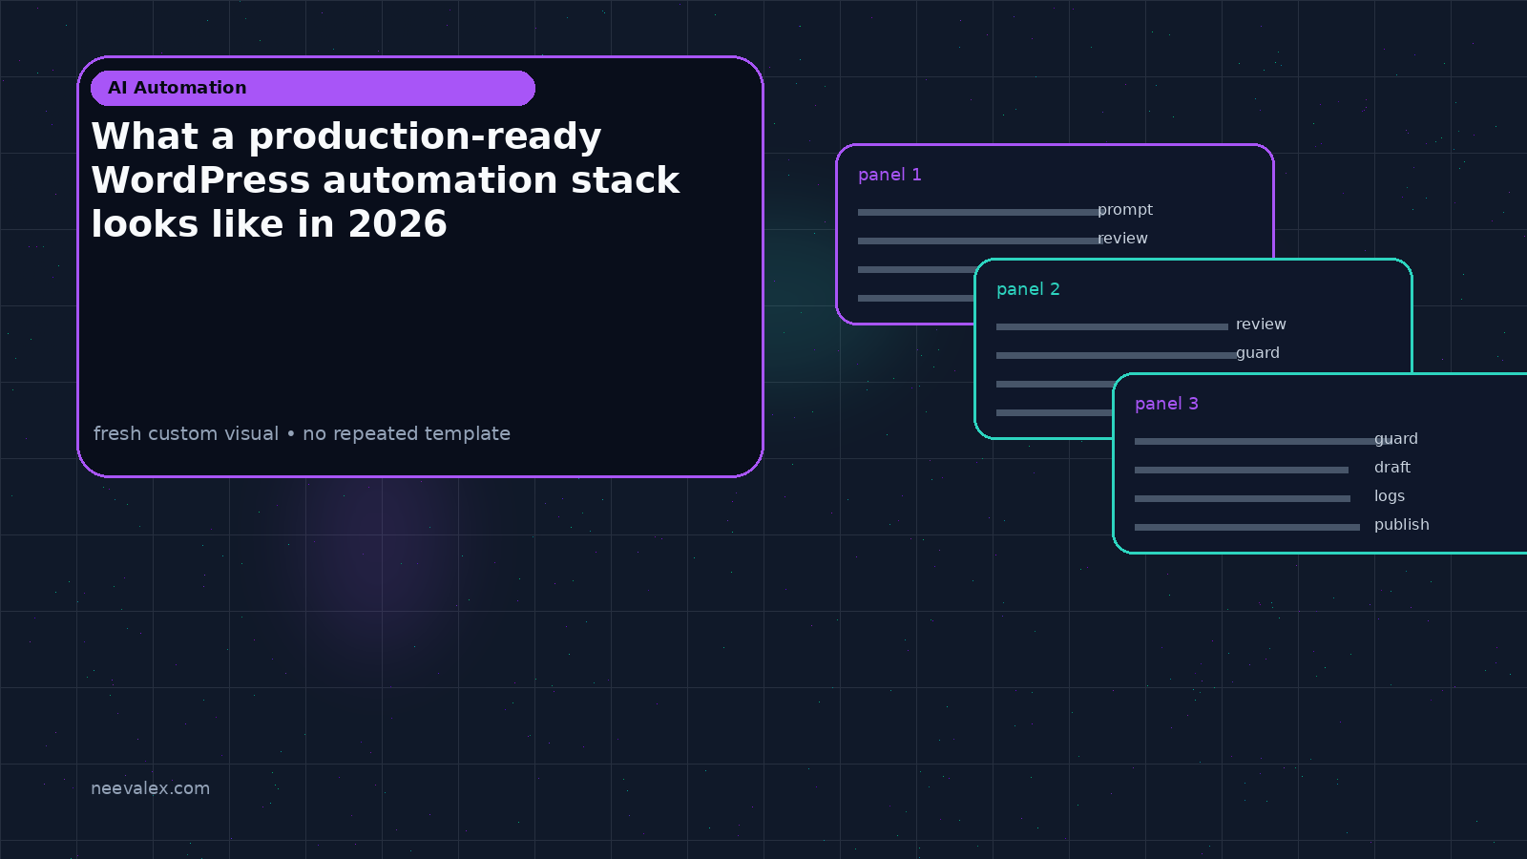The image size is (1527, 859).
Task: Select the 'publish' label in panel 3
Action: (x=1402, y=525)
